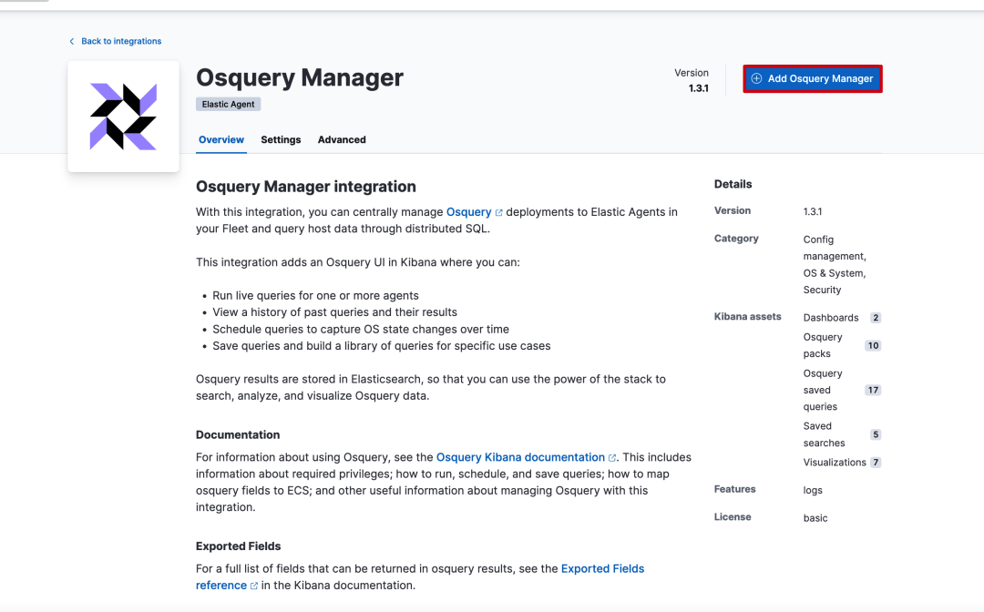Image resolution: width=984 pixels, height=612 pixels.
Task: Click the License value basic
Action: click(x=815, y=518)
